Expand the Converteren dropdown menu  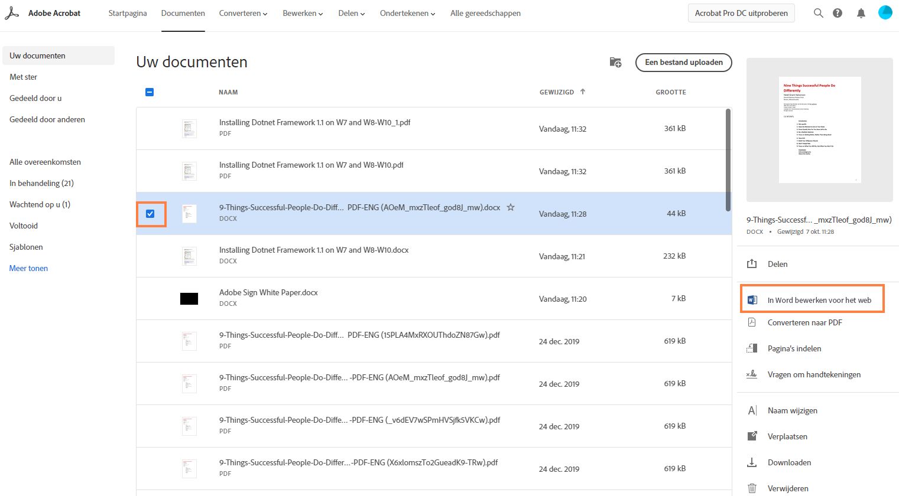[243, 13]
